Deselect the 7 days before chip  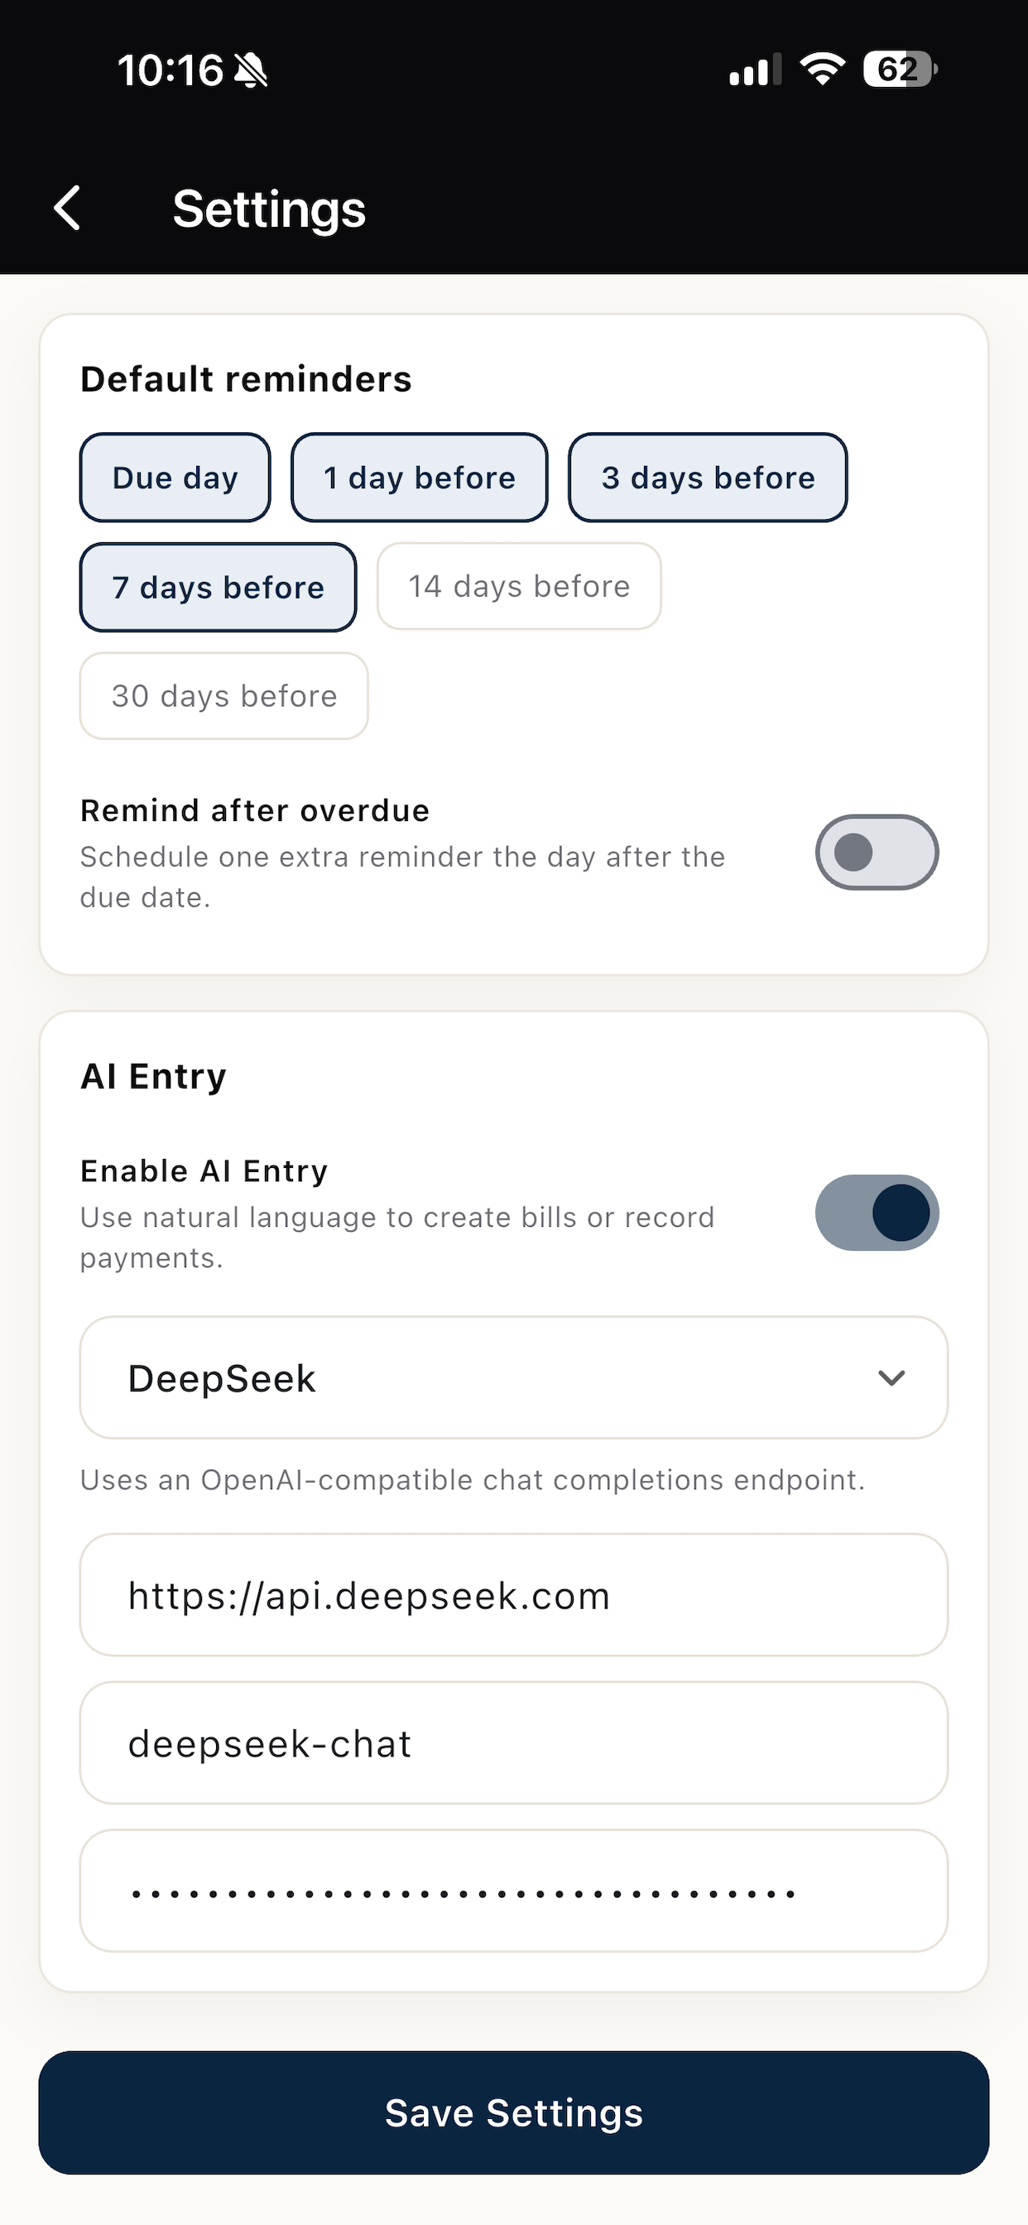[218, 588]
